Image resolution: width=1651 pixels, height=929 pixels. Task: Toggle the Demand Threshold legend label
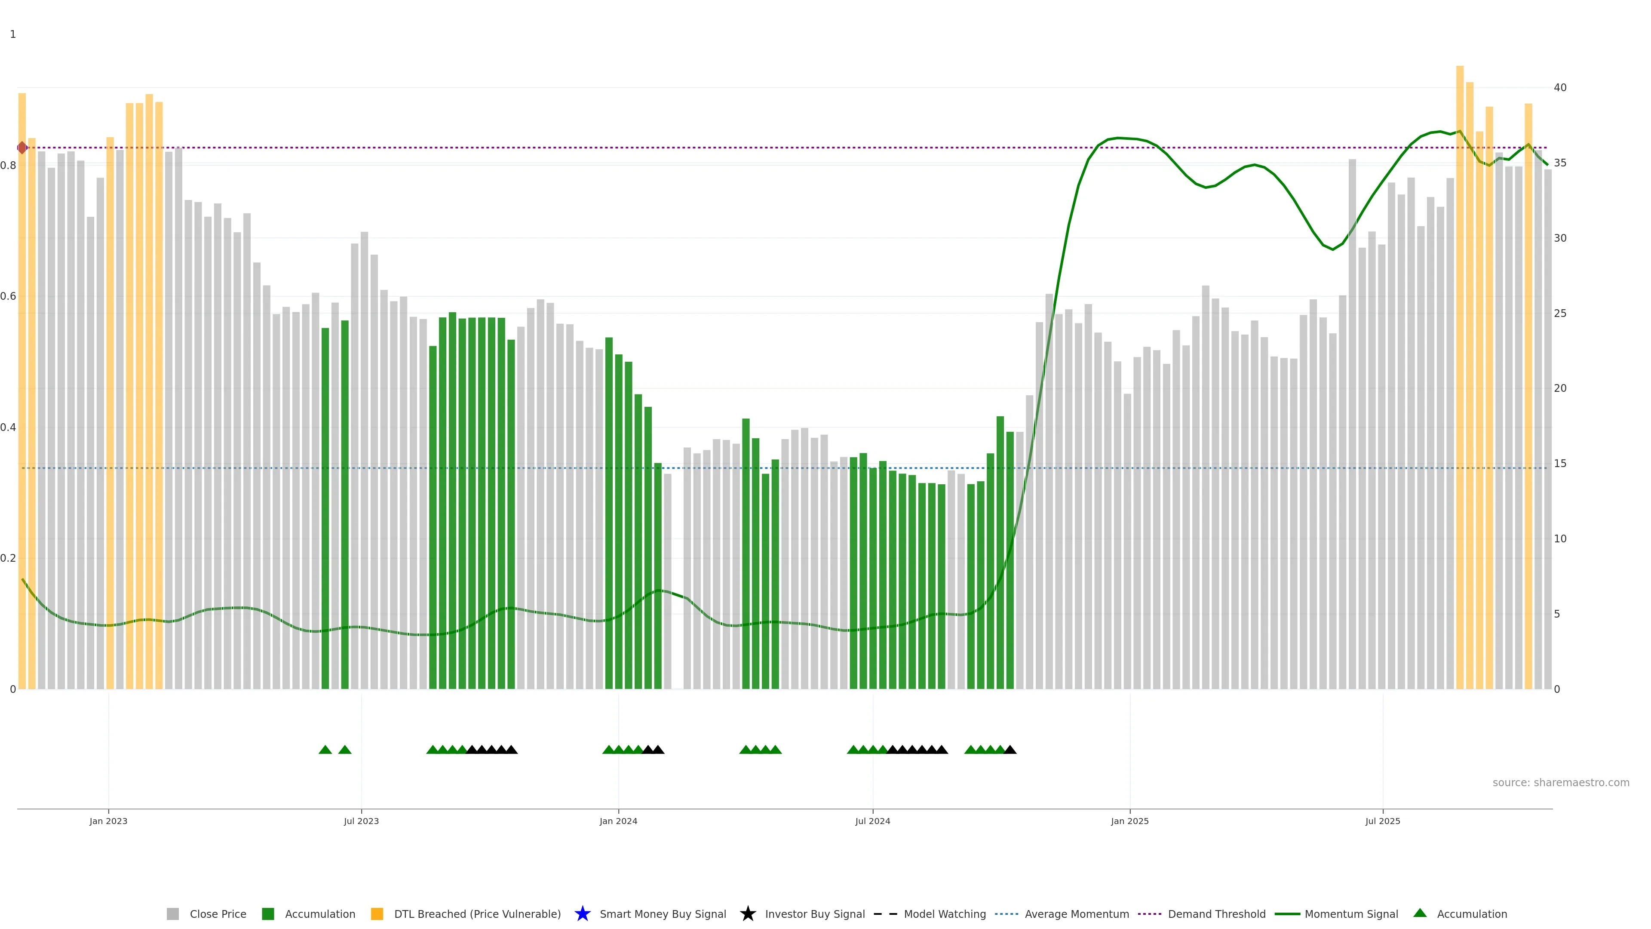click(1216, 914)
